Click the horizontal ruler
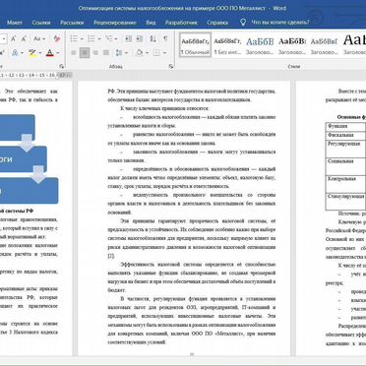Screen dimensions: 366x366 [x=36, y=75]
